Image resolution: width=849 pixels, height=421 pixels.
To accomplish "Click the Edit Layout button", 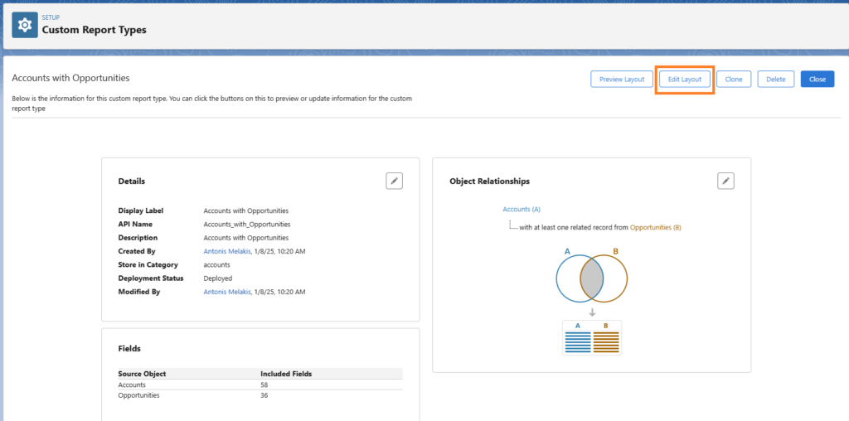I will (684, 79).
